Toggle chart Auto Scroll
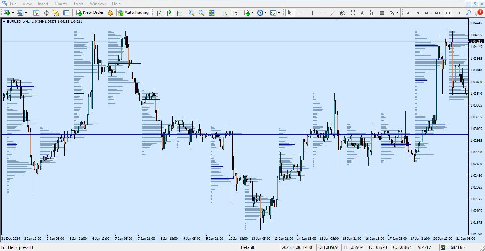Image resolution: width=485 pixels, height=251 pixels. 224,13
